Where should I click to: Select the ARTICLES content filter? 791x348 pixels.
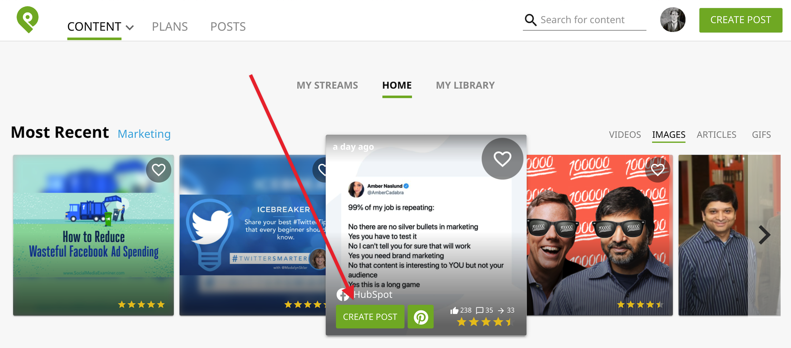(716, 134)
